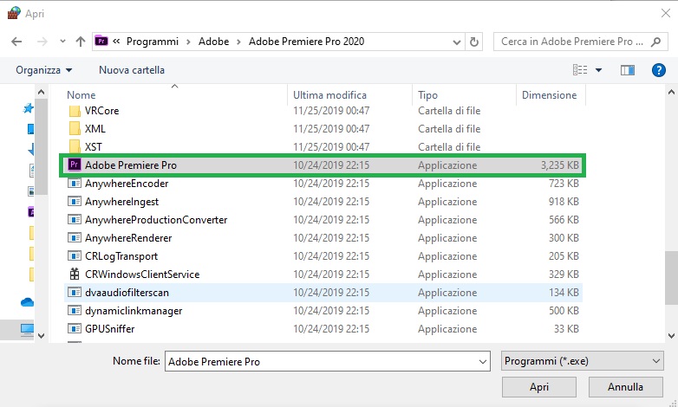Viewport: 678px width, 407px height.
Task: Click the AnywhereEncoder application icon
Action: (75, 184)
